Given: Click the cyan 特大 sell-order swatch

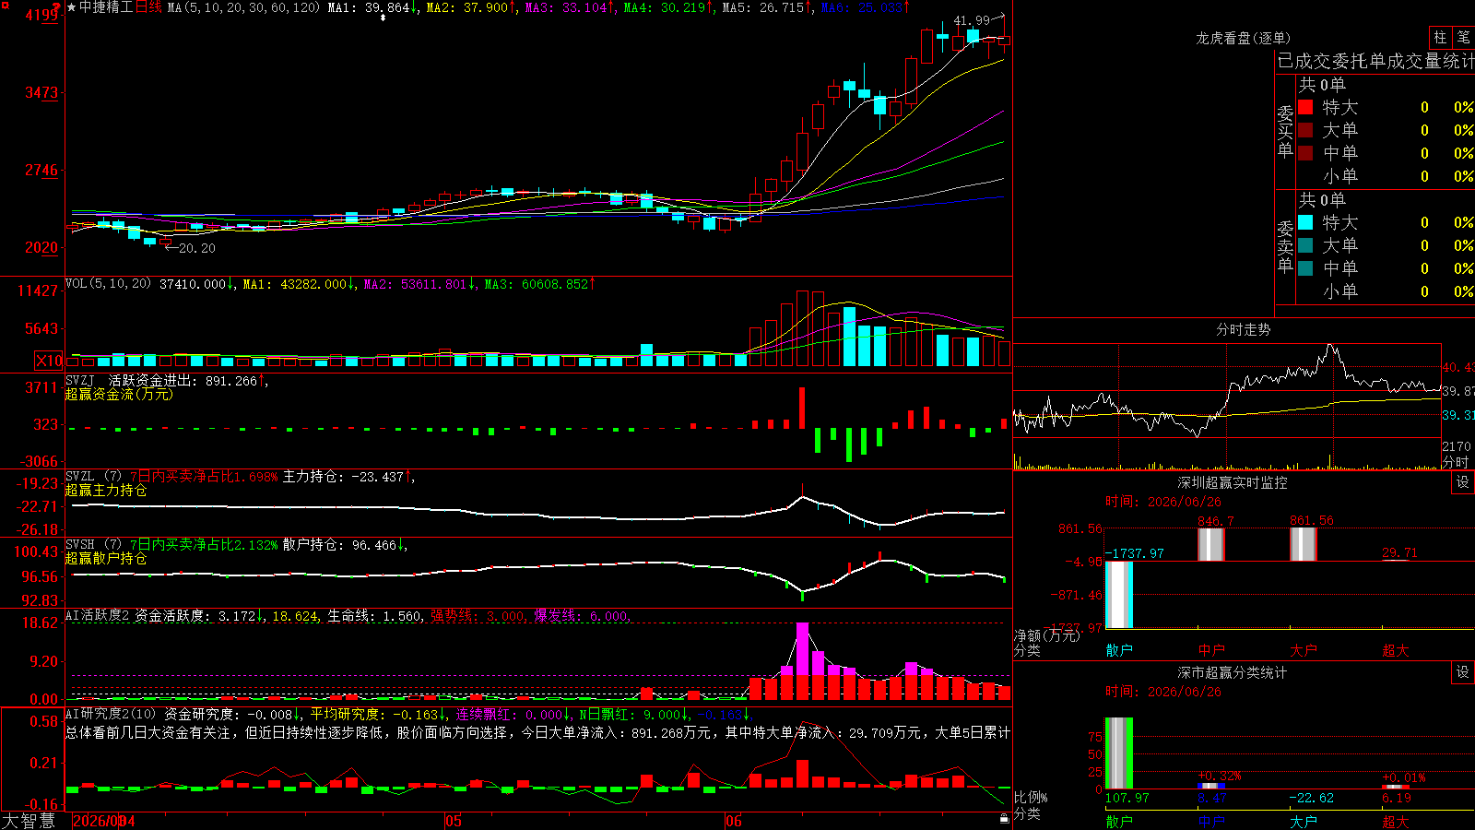Looking at the screenshot, I should (1305, 222).
